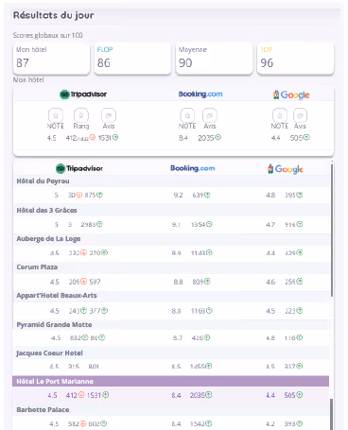Image resolution: width=348 pixels, height=430 pixels.
Task: Select the FLOP score card showing 86
Action: point(132,59)
